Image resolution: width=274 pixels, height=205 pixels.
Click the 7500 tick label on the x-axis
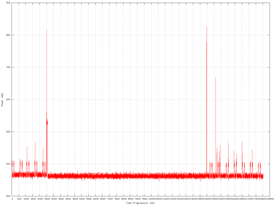117,199
